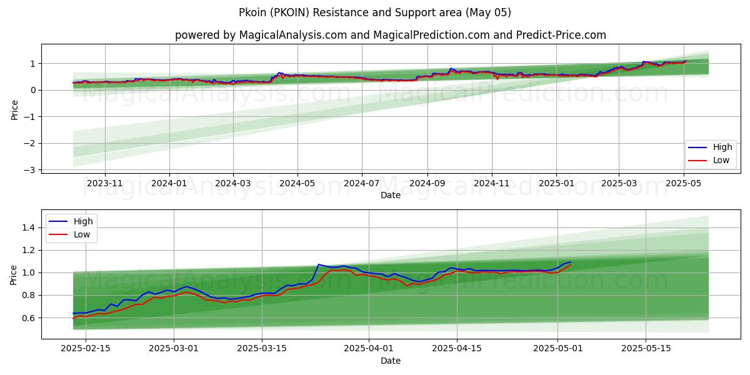Click the bottom chart x-axis label '2025-02-15'
Image resolution: width=750 pixels, height=375 pixels.
pyautogui.click(x=86, y=349)
